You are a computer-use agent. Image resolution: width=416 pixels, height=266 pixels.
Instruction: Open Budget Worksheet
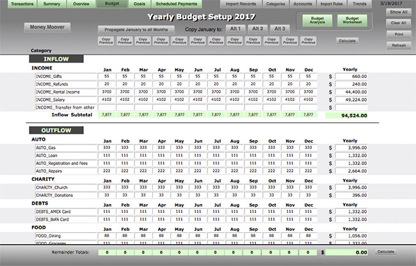click(x=352, y=20)
